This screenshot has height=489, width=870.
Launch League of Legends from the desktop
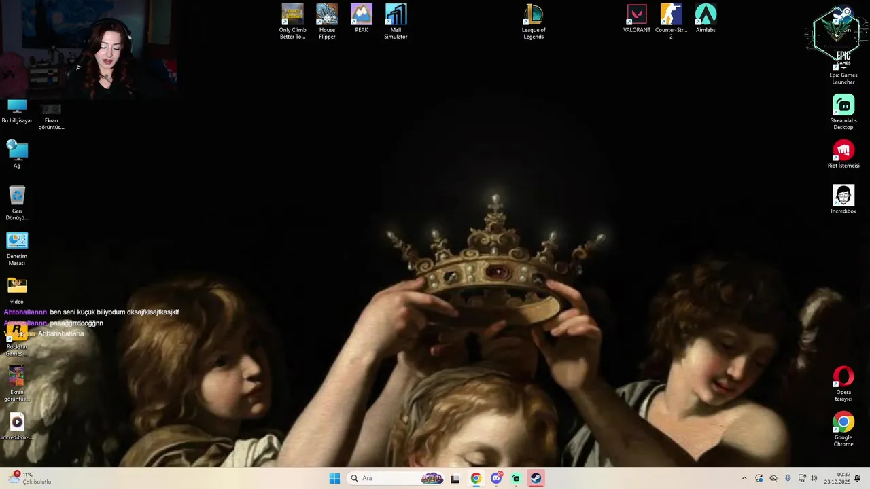click(x=534, y=22)
